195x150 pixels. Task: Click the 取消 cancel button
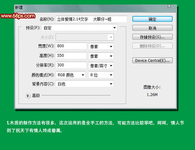[152, 28]
